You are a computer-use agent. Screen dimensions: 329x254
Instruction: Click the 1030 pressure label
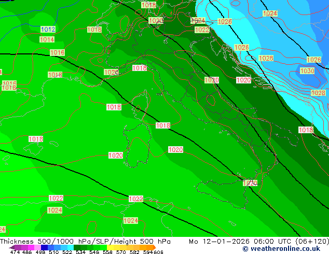click(307, 71)
